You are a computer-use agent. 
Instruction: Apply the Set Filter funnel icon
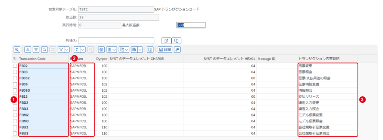pos(61,49)
